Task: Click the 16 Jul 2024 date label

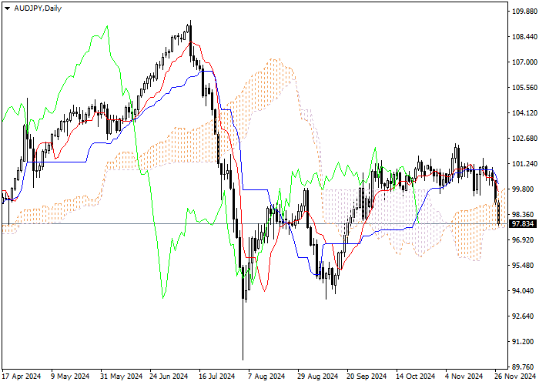Action: click(217, 377)
